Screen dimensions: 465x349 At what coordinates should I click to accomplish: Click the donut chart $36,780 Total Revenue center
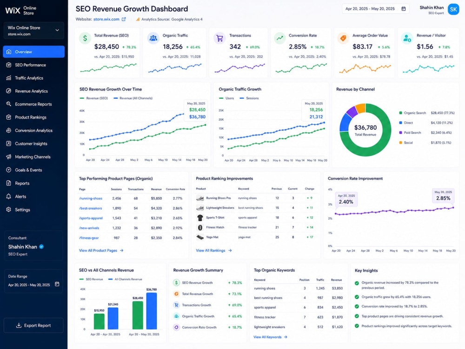tap(365, 130)
